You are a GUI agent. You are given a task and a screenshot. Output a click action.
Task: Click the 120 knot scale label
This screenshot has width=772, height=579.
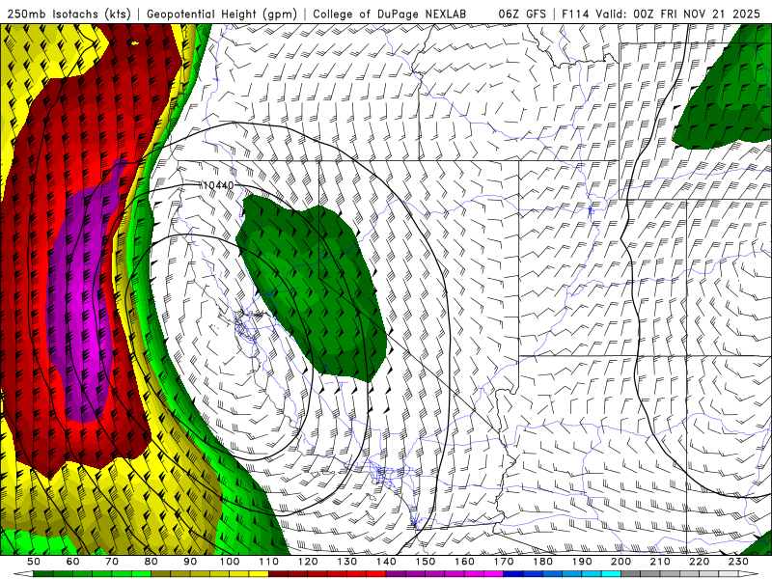308,562
